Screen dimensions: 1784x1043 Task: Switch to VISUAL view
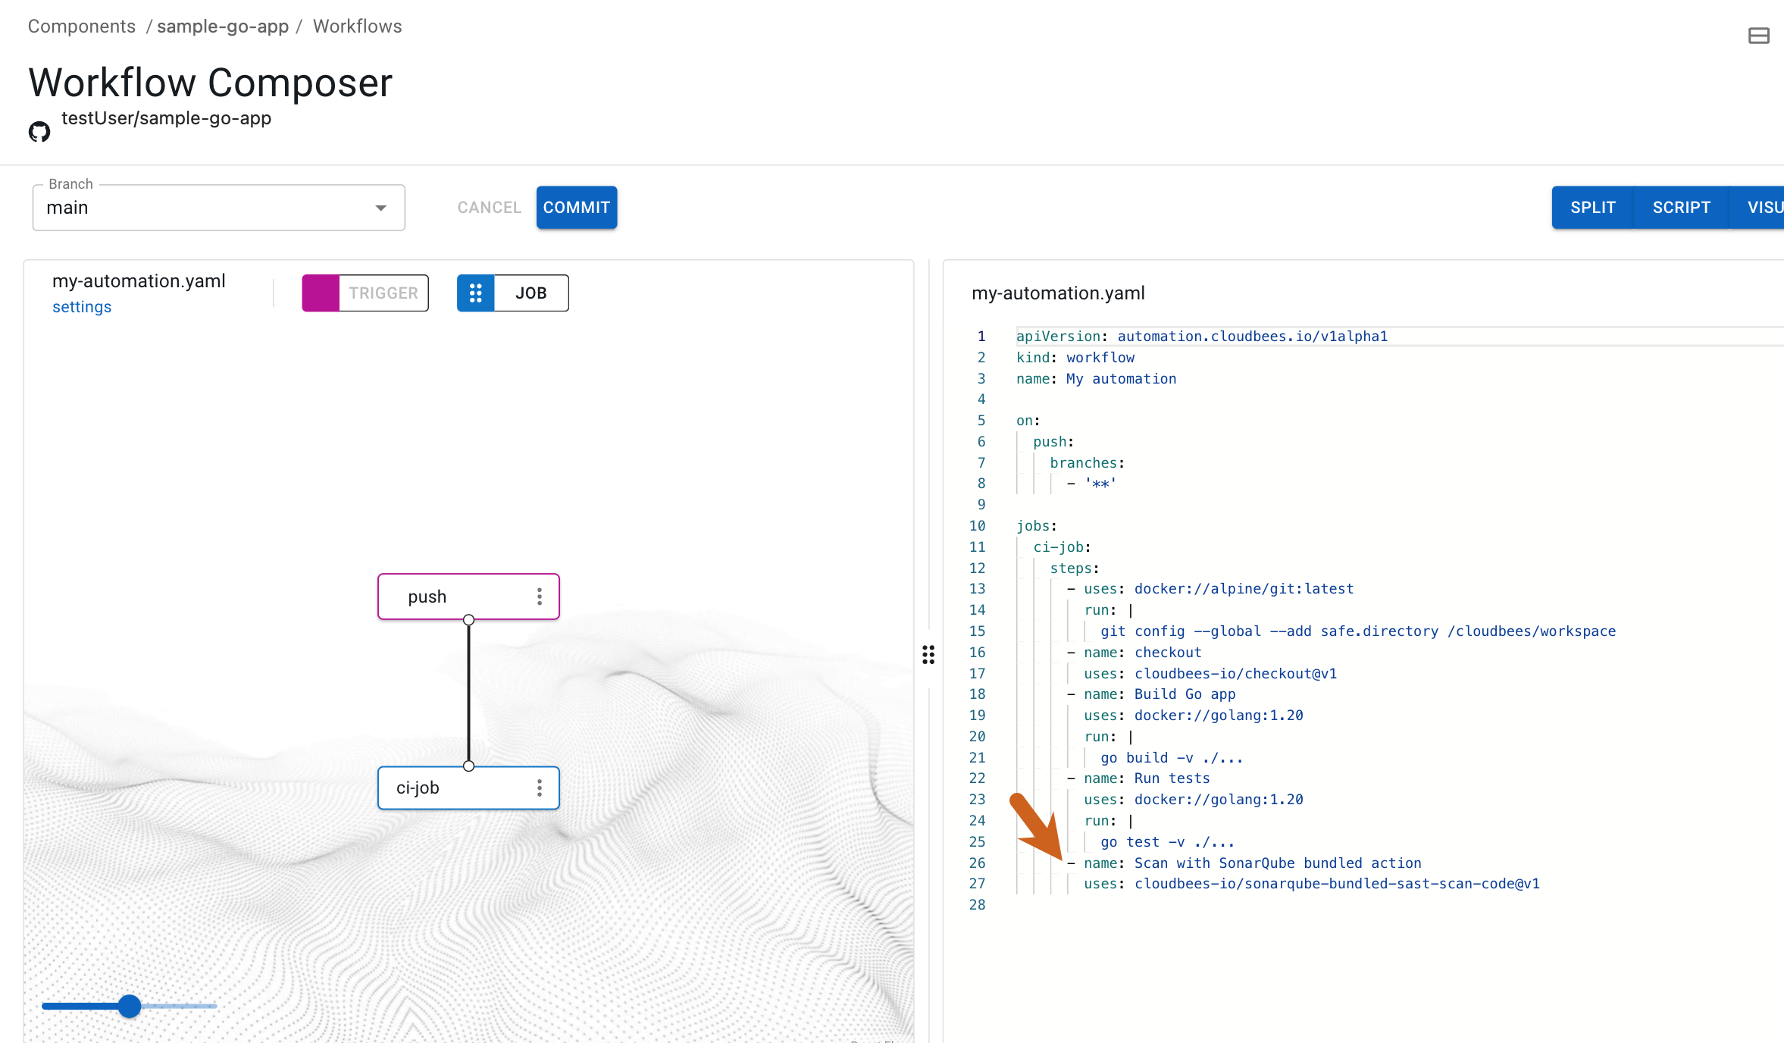(1764, 207)
